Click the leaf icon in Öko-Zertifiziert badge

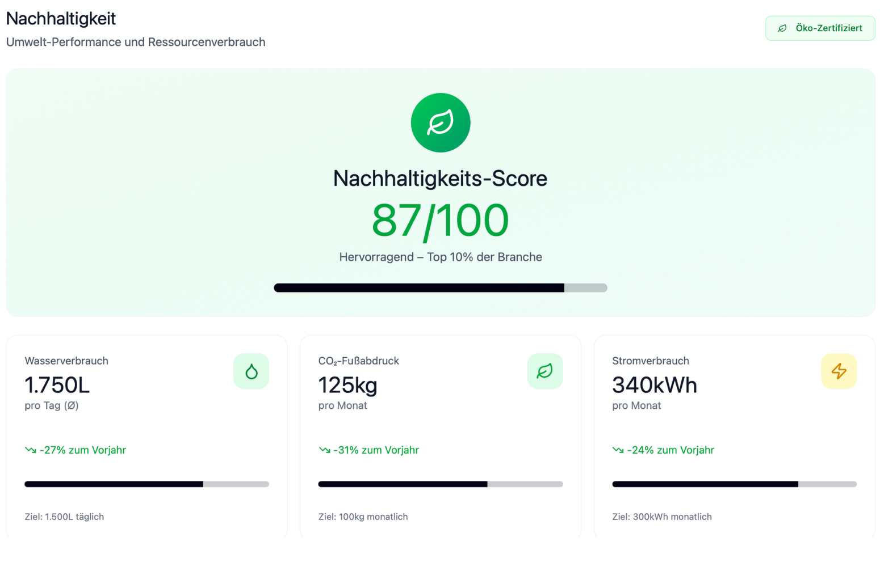782,28
